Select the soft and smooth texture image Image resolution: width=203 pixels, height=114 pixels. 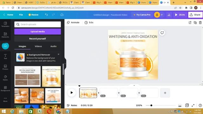click(x=53, y=96)
